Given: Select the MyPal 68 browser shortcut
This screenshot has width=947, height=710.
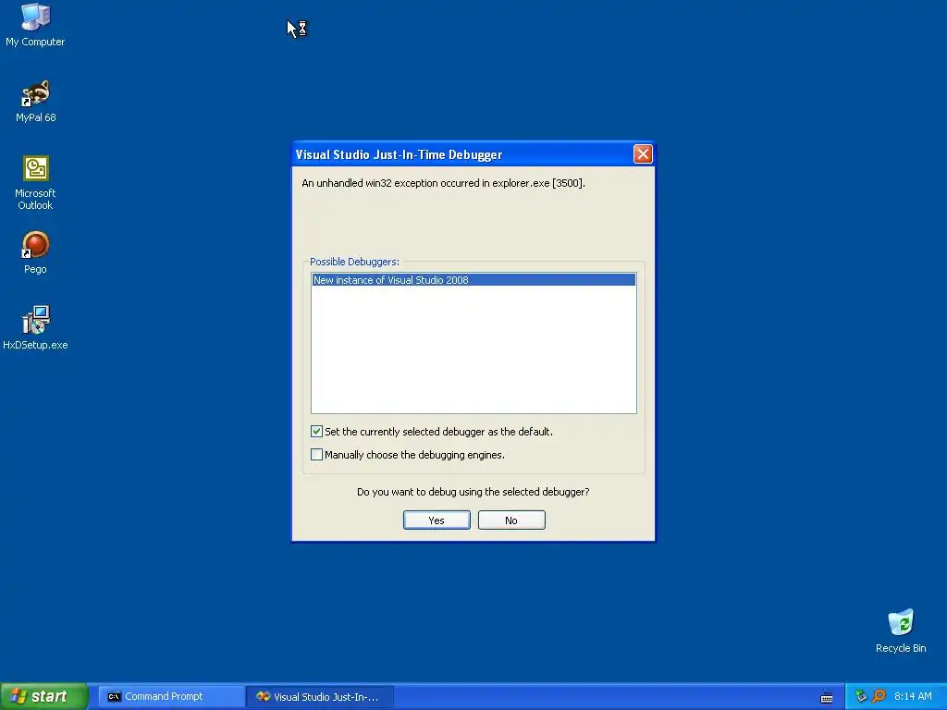Looking at the screenshot, I should click(35, 100).
